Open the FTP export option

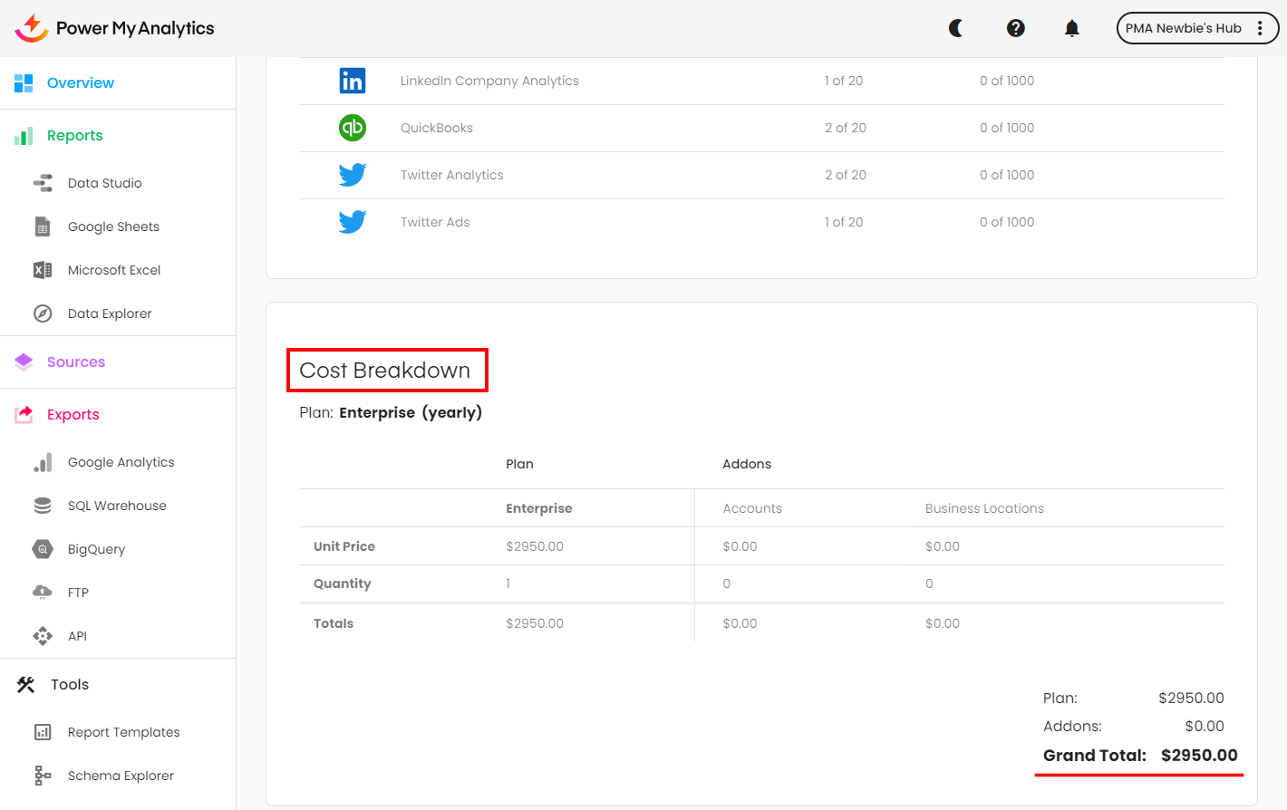pos(78,593)
